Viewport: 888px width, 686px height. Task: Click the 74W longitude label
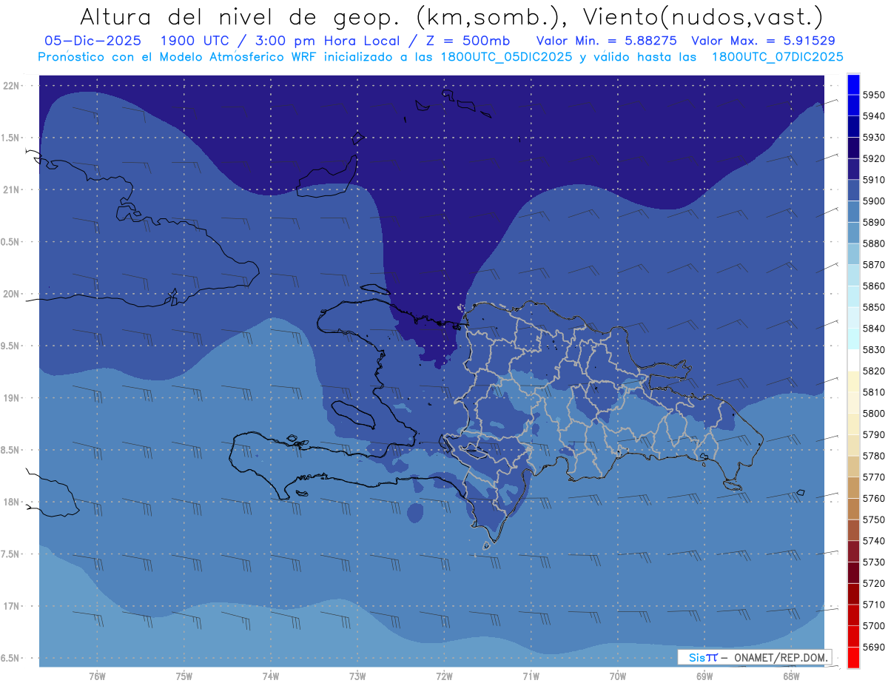click(271, 676)
